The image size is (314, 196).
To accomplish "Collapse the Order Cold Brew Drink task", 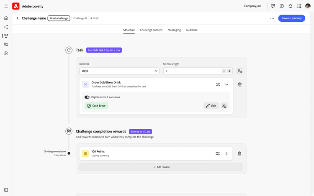I will pos(227,84).
